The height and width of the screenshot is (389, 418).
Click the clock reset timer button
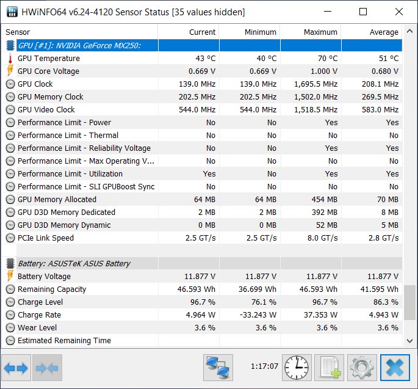pyautogui.click(x=297, y=368)
